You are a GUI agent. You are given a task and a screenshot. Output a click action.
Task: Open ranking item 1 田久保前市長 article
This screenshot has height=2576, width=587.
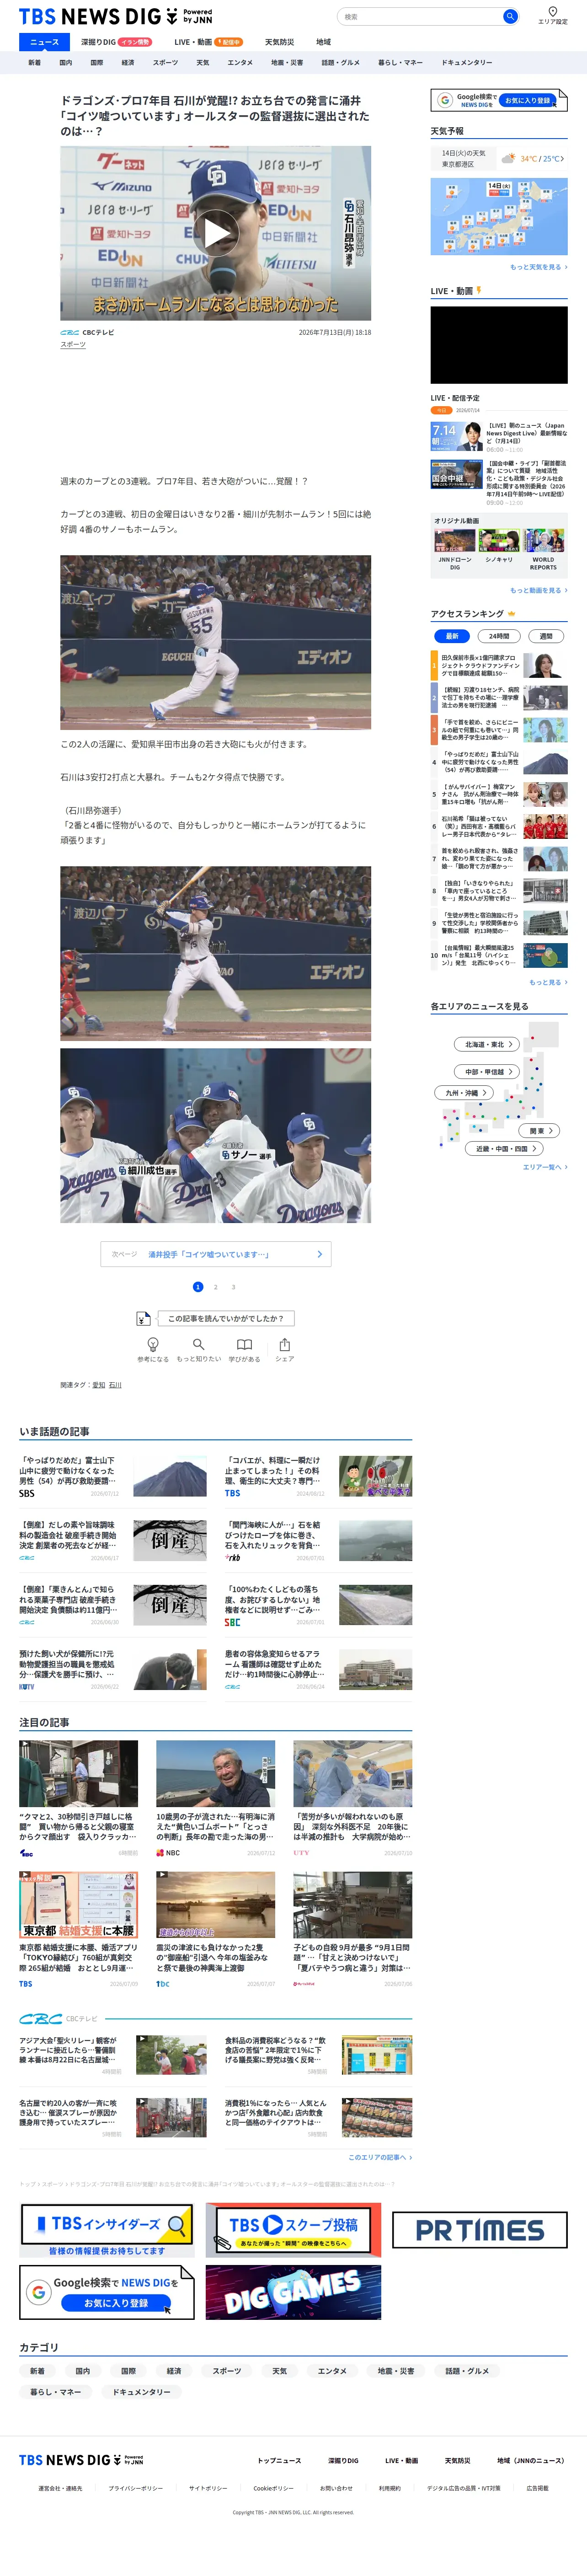[x=499, y=666]
